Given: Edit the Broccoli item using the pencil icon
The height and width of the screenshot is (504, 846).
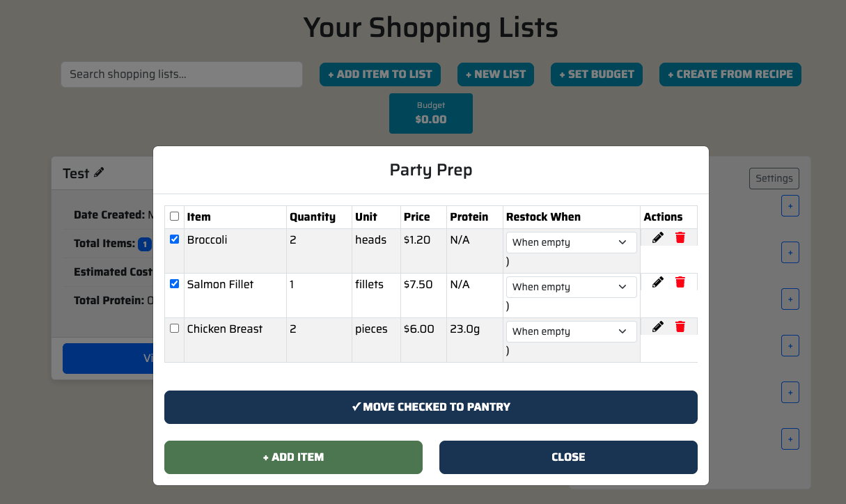Looking at the screenshot, I should tap(657, 237).
